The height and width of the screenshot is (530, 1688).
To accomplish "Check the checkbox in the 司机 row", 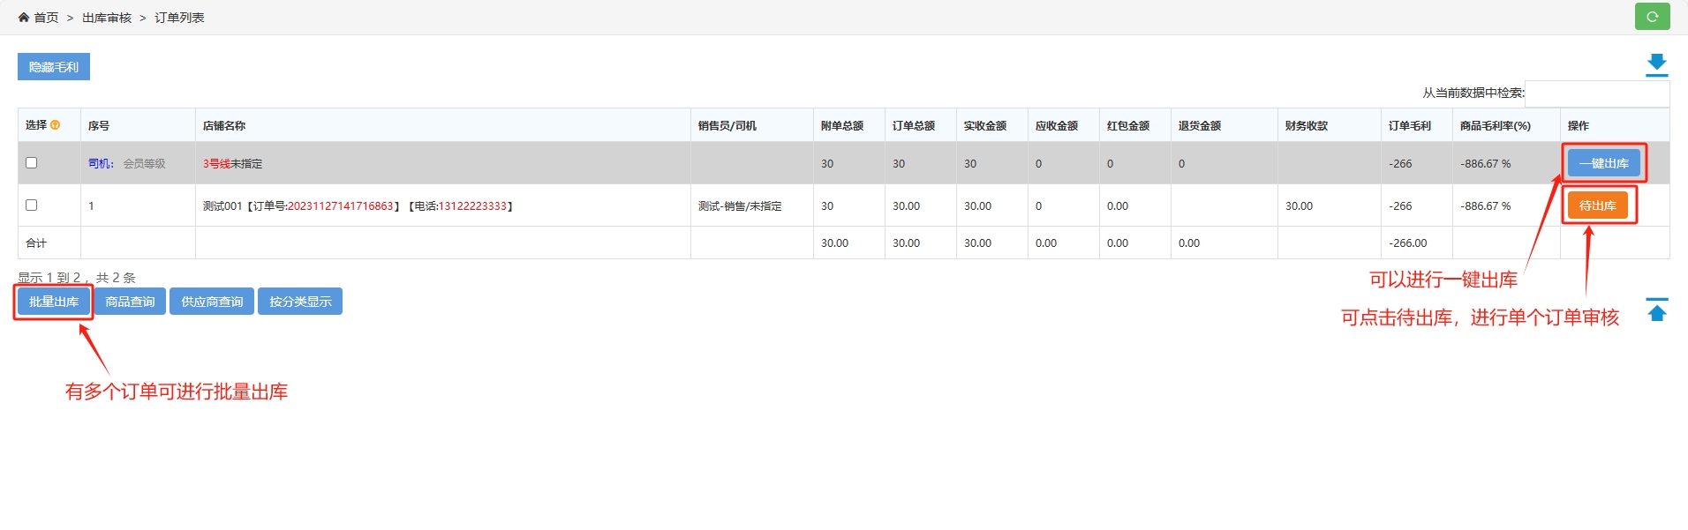I will pyautogui.click(x=32, y=162).
